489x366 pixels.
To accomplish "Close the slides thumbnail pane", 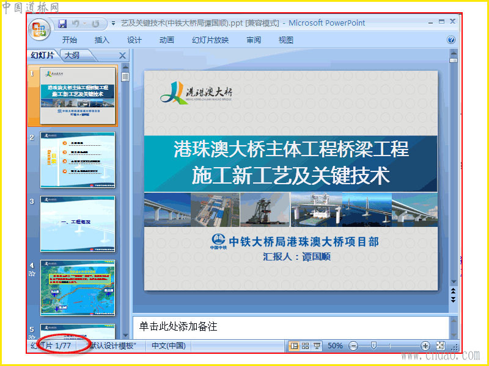I will coord(123,56).
